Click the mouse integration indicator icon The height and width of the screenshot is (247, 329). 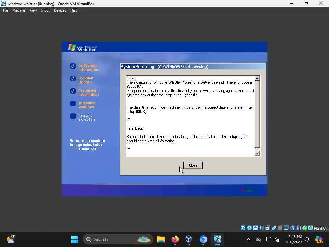click(x=305, y=228)
